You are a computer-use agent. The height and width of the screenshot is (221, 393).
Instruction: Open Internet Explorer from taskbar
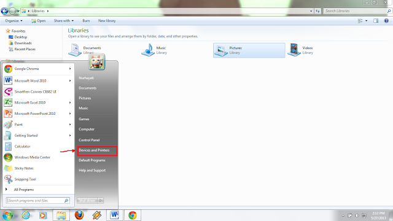pyautogui.click(x=26, y=215)
